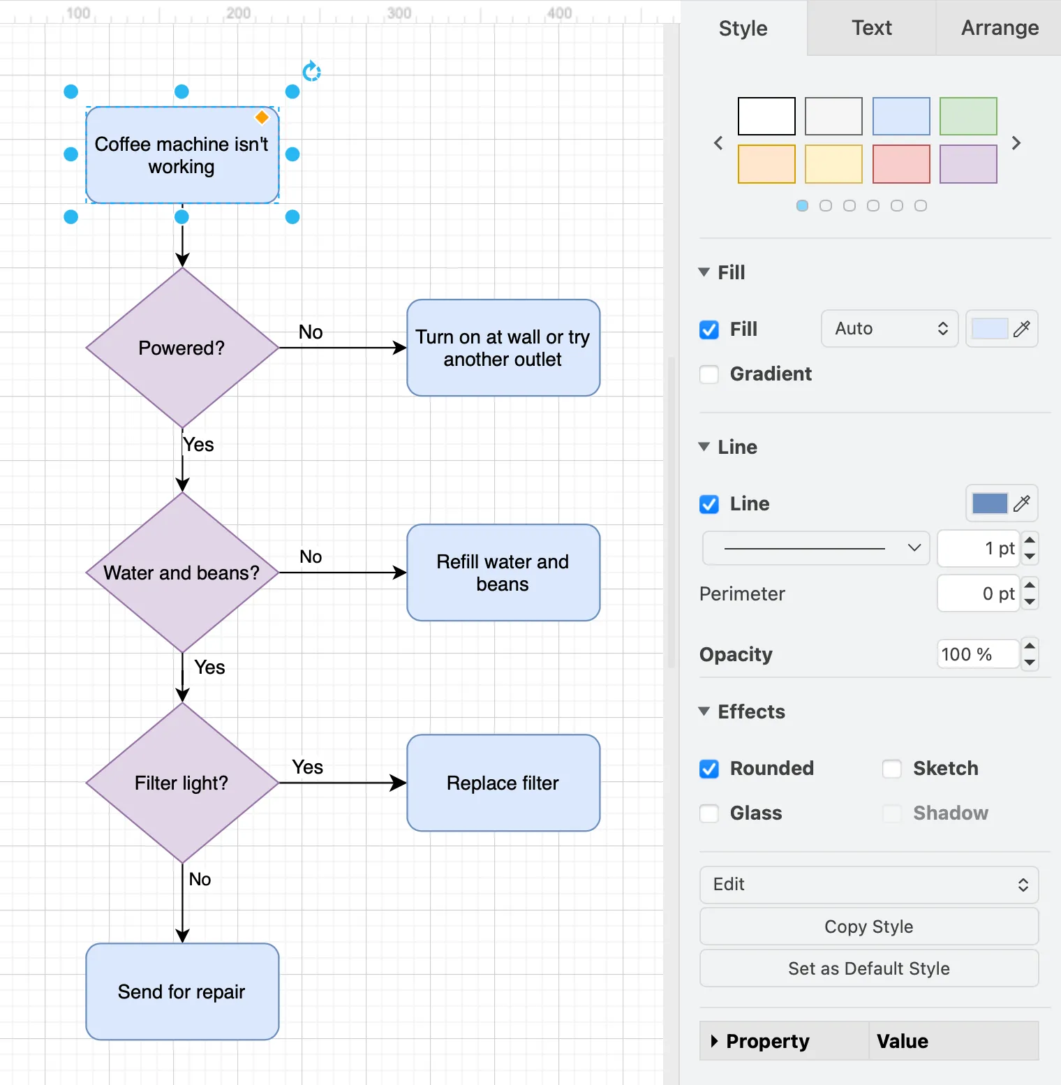Click the rotate handle above the selected shape
Image resolution: width=1061 pixels, height=1085 pixels.
tap(311, 71)
